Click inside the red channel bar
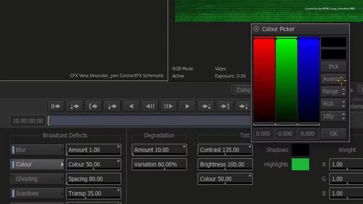Image resolution: width=363 pixels, height=204 pixels. 264,80
